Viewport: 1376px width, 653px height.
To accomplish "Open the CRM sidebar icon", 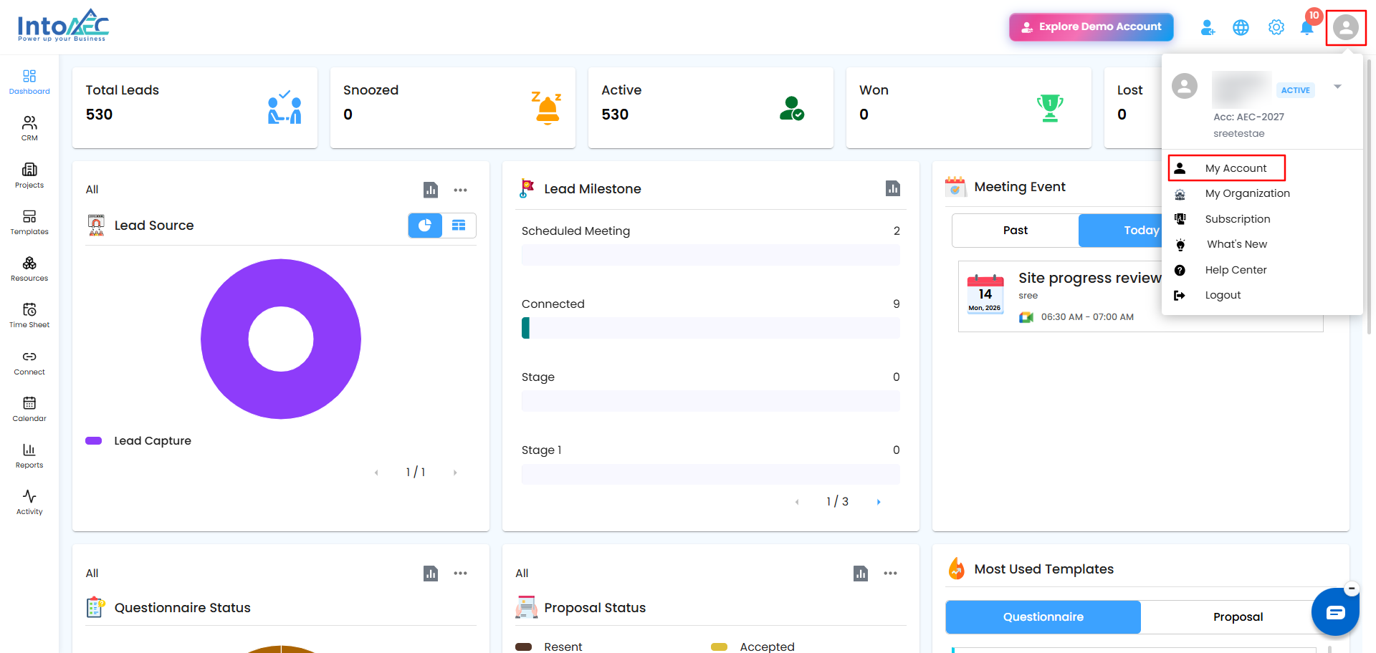I will coord(29,128).
